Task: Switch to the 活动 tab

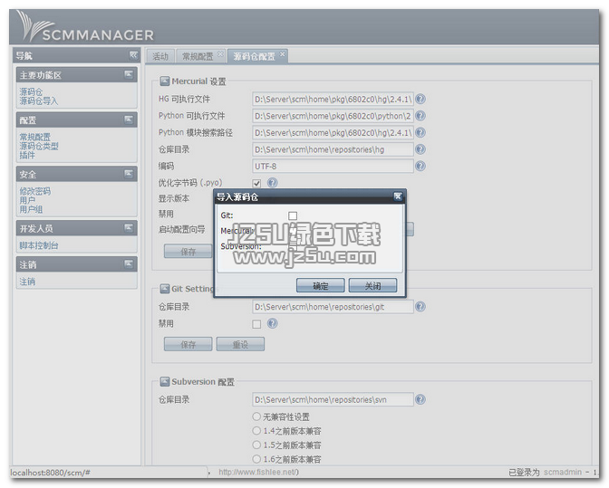Action: point(160,57)
